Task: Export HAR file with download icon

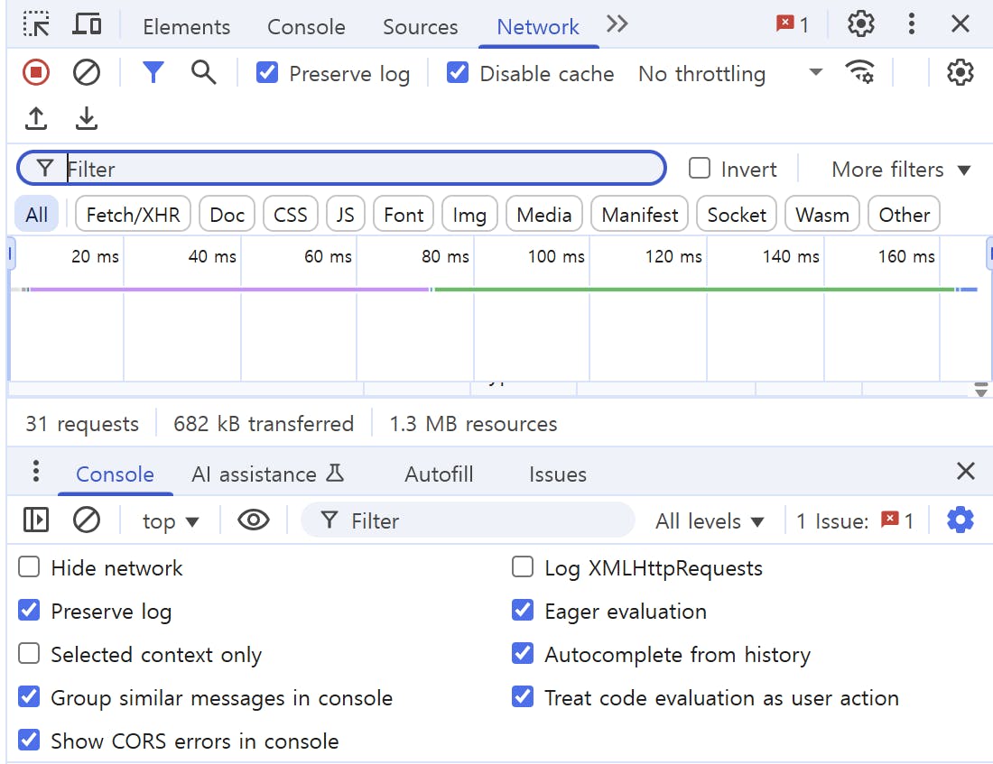Action: (x=87, y=118)
